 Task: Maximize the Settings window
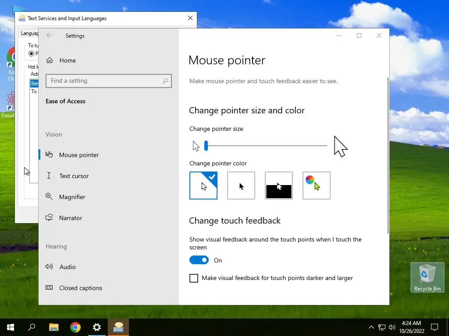point(359,35)
